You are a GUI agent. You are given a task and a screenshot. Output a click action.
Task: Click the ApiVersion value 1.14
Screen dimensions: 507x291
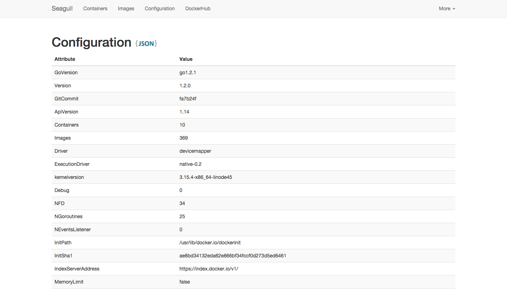coord(184,112)
